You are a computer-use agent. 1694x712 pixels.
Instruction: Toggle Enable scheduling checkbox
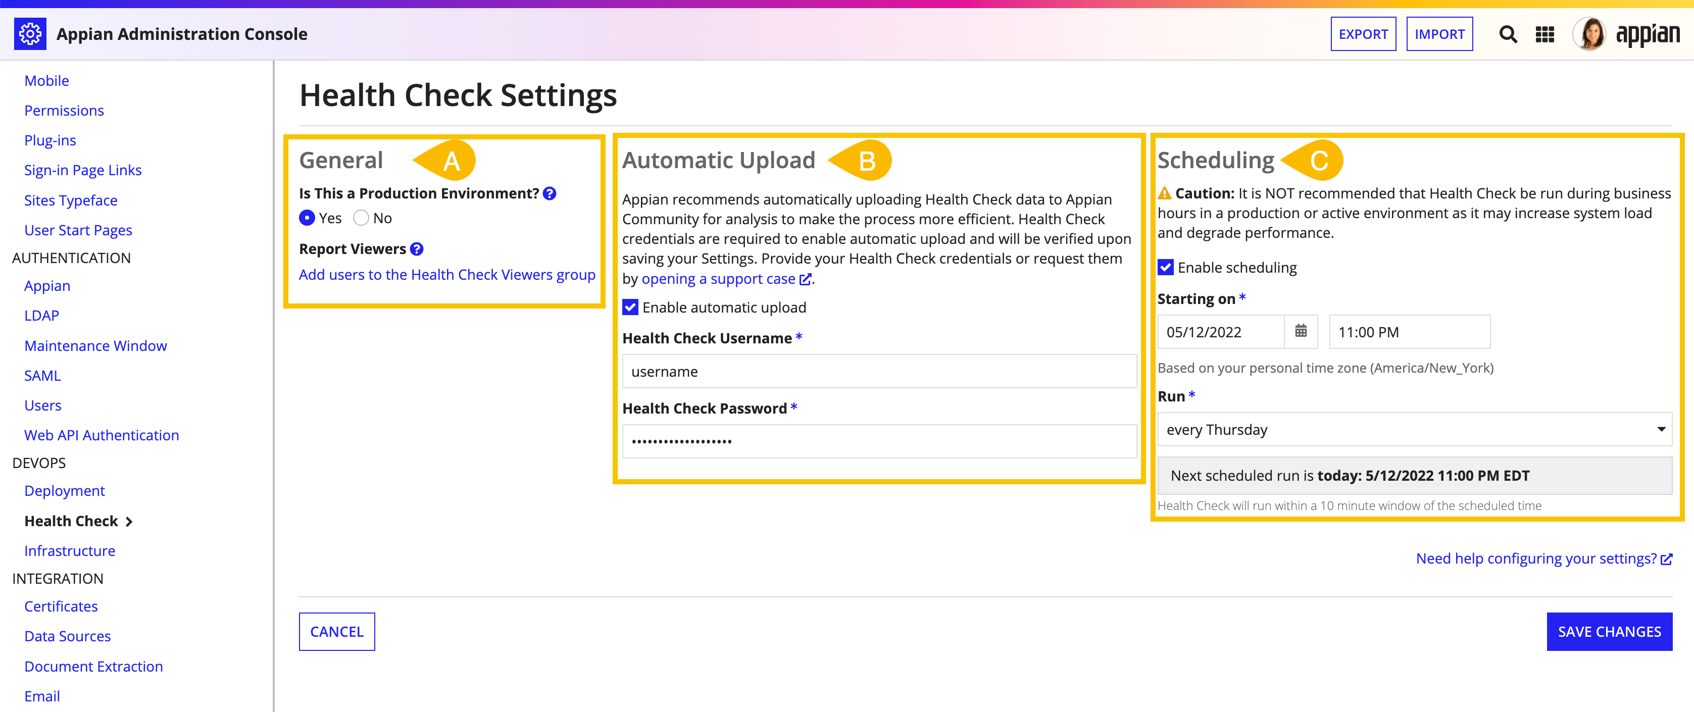[x=1165, y=268]
